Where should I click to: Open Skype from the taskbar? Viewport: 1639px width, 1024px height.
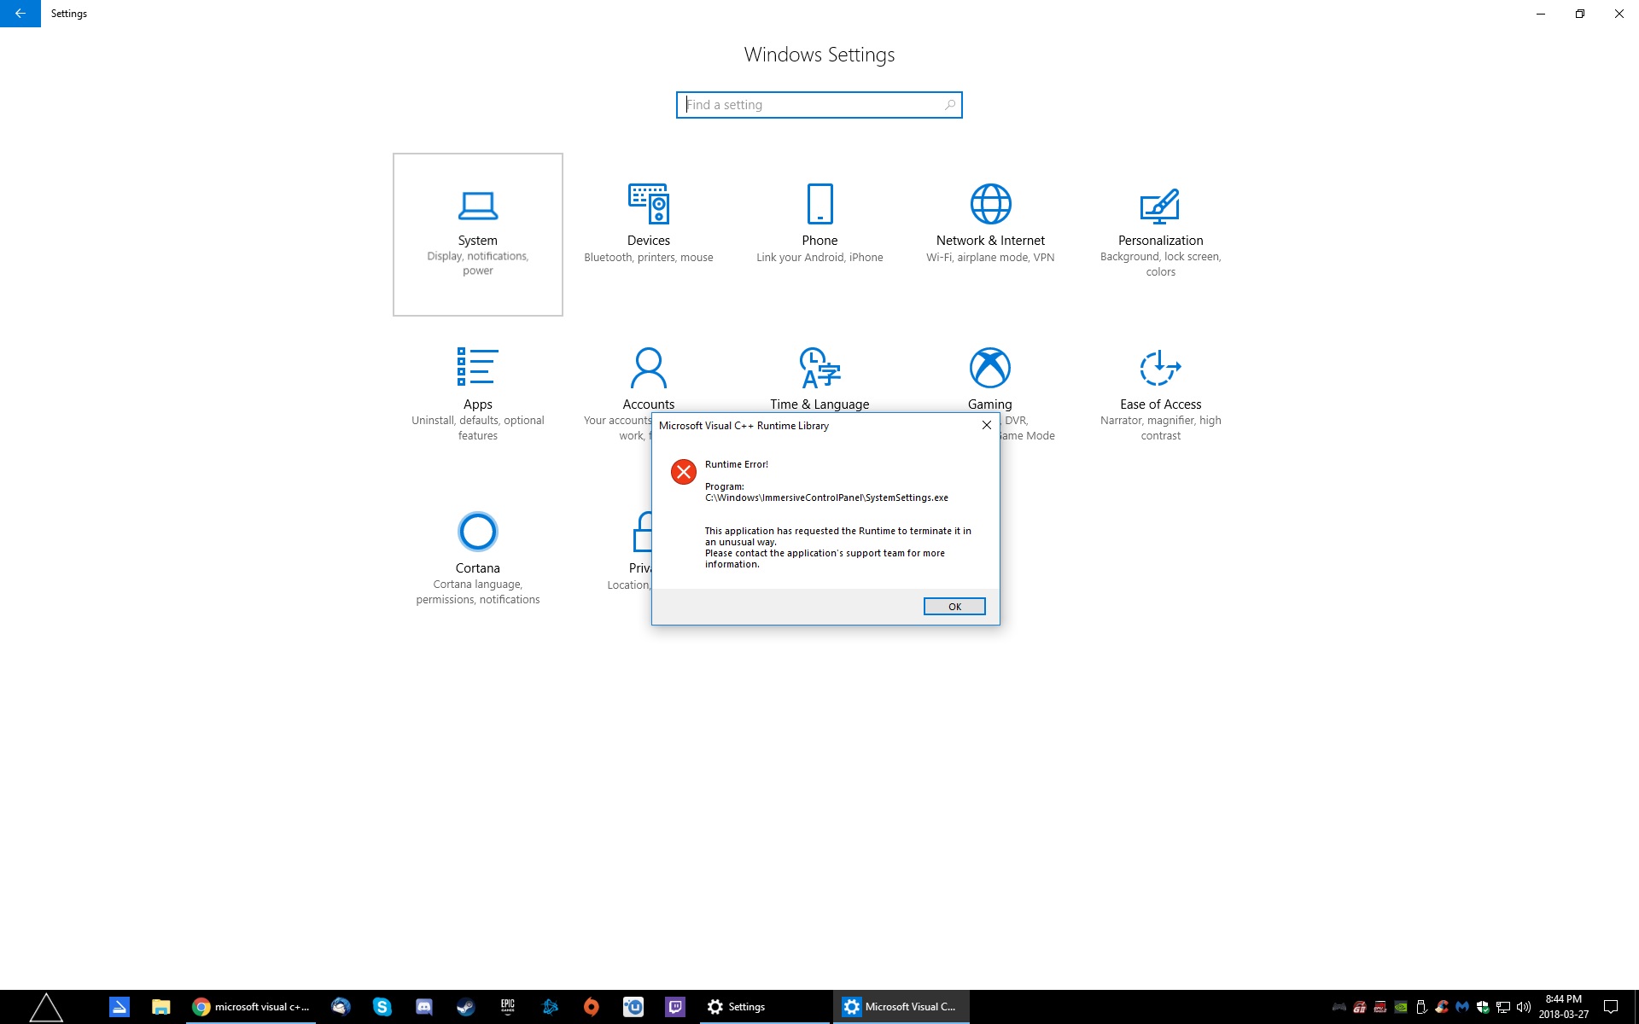(x=382, y=1007)
